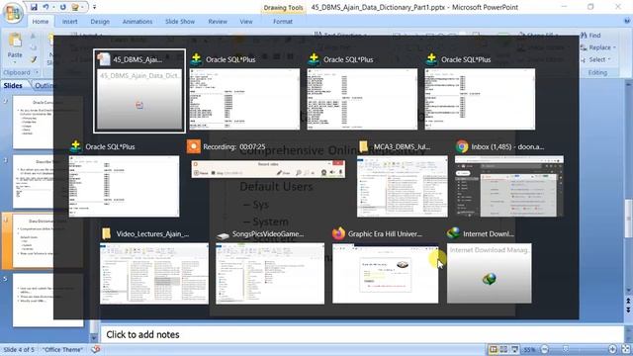Click the Paste clipboard icon
This screenshot has width=633, height=356.
[x=15, y=41]
